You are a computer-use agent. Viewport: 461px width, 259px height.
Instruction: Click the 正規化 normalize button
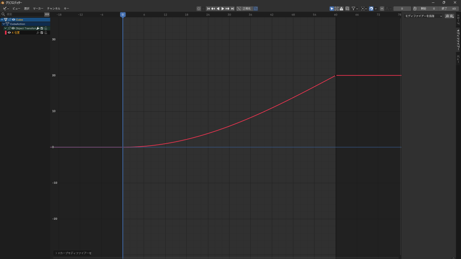pos(244,9)
